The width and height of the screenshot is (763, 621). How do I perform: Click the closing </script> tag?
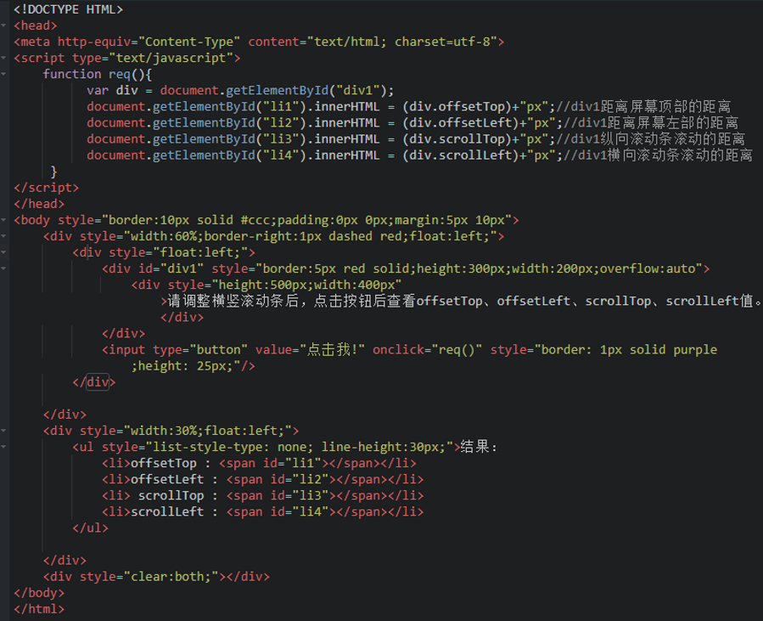(x=46, y=188)
